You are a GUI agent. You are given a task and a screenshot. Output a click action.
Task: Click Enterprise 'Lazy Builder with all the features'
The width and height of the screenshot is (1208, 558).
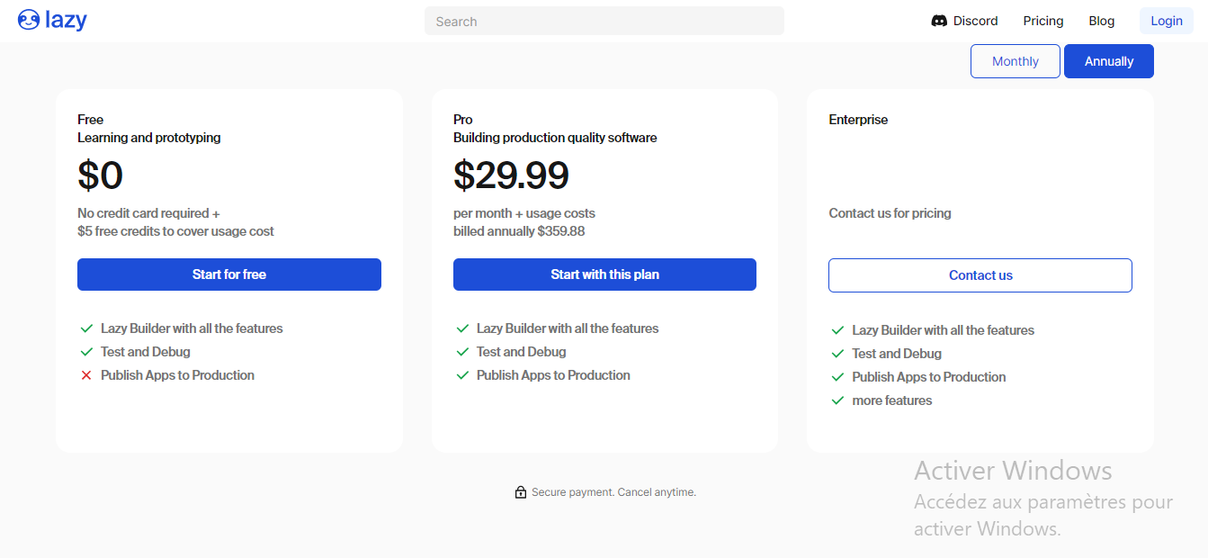pyautogui.click(x=944, y=330)
